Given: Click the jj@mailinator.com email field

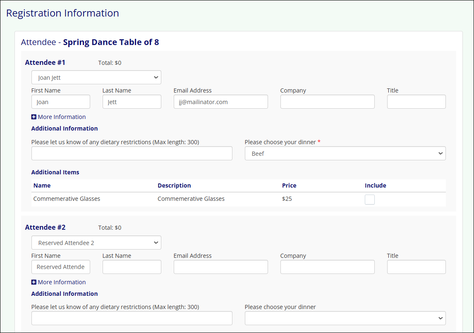Looking at the screenshot, I should coord(220,102).
